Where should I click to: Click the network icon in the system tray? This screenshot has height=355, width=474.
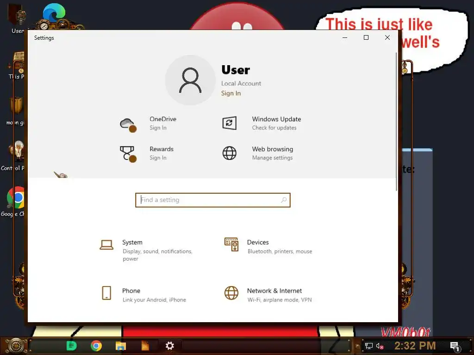tap(369, 346)
